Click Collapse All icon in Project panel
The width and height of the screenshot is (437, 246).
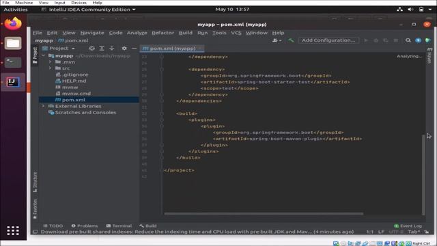[x=111, y=49]
